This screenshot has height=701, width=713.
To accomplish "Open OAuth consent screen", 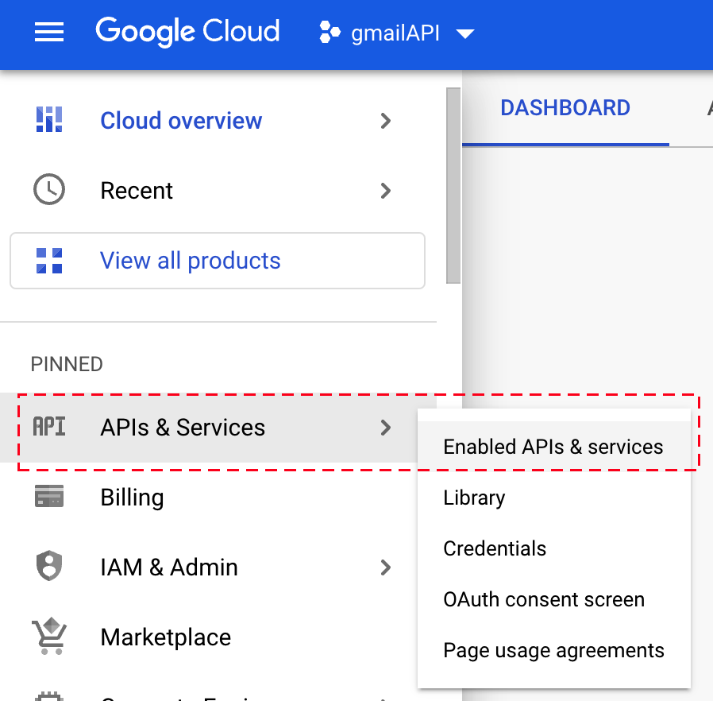I will [553, 600].
